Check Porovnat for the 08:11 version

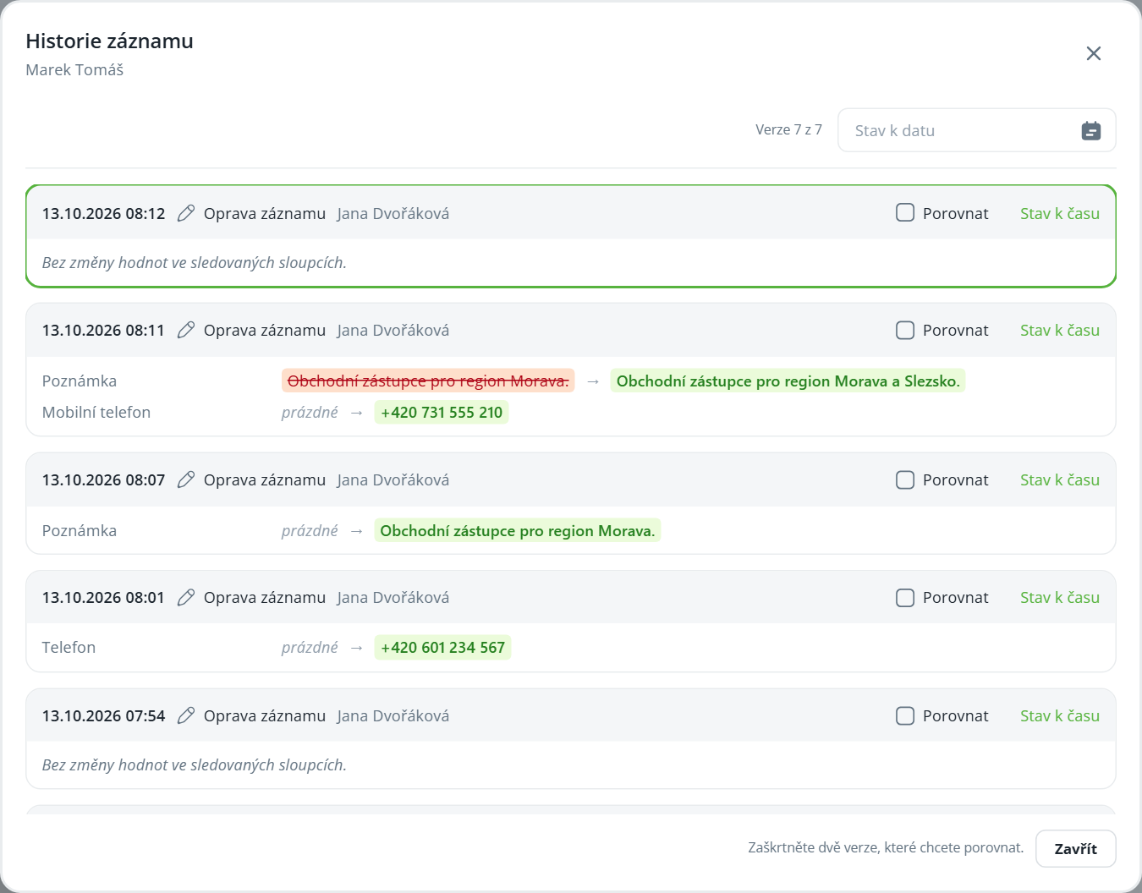[905, 330]
